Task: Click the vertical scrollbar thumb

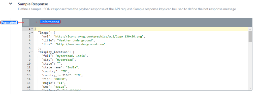Action: [250, 36]
